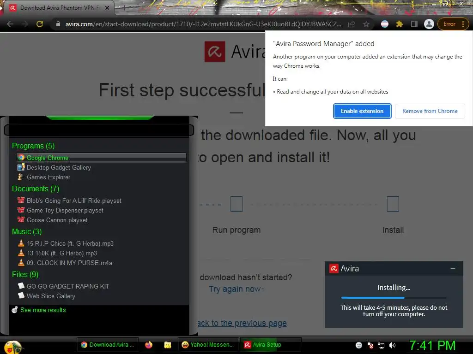Switch to Yahoo! Messenger taskbar button
Image resolution: width=473 pixels, height=354 pixels.
pyautogui.click(x=208, y=345)
